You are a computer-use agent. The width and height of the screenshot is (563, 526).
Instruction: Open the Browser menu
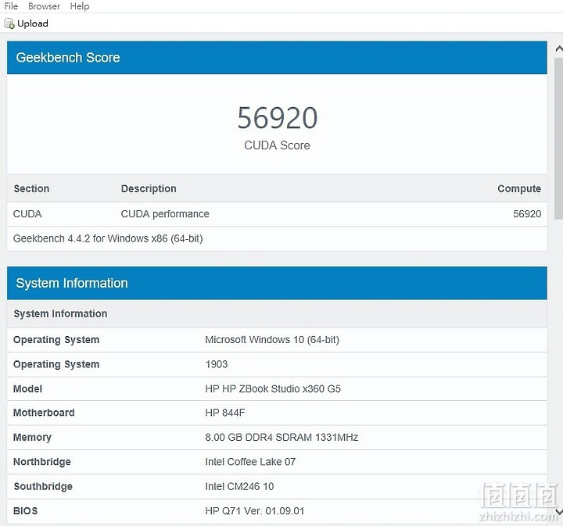[44, 6]
